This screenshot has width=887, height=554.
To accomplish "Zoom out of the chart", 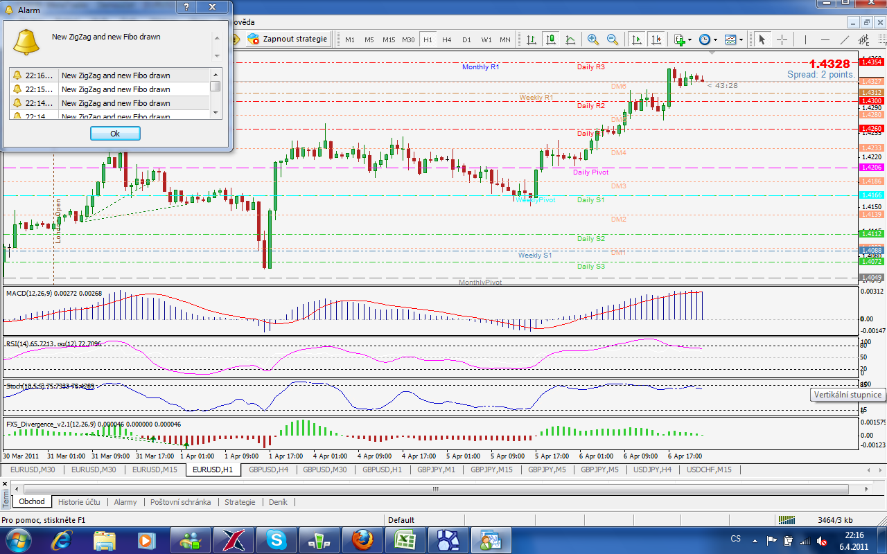I will (x=613, y=39).
